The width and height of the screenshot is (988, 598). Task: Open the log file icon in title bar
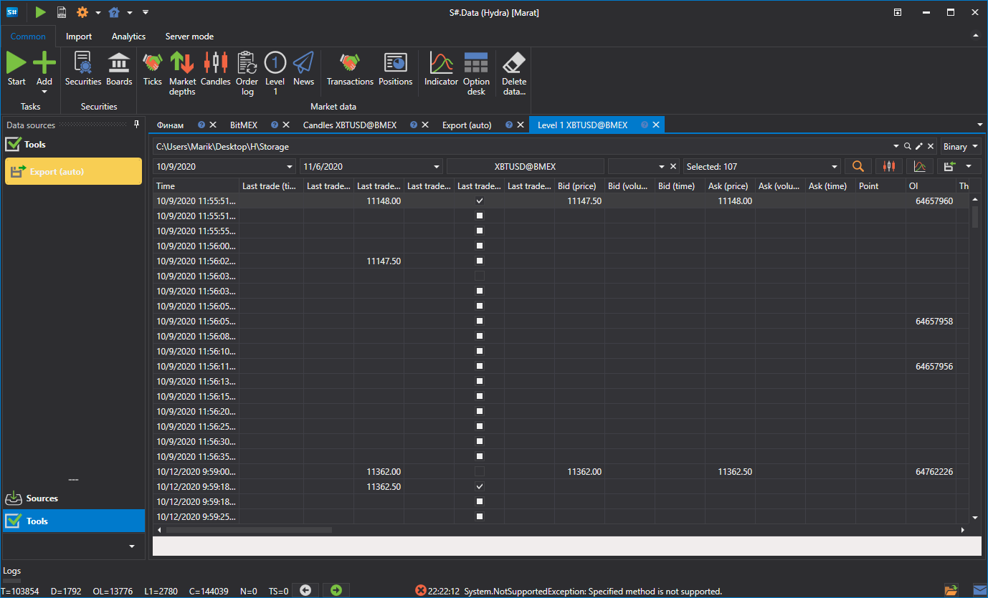62,12
